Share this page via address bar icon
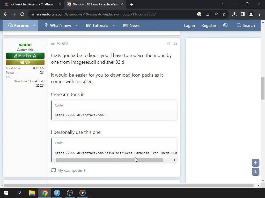This screenshot has width=265, height=198. coord(216,14)
